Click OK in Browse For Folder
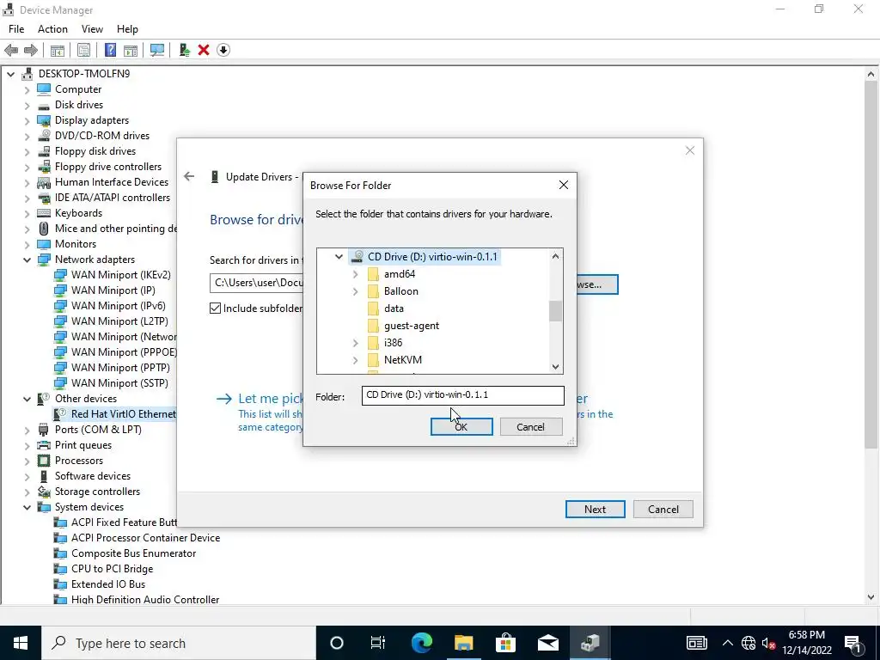 pos(461,426)
